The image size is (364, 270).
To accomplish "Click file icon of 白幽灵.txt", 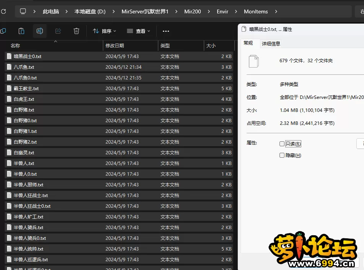I will pos(9,152).
